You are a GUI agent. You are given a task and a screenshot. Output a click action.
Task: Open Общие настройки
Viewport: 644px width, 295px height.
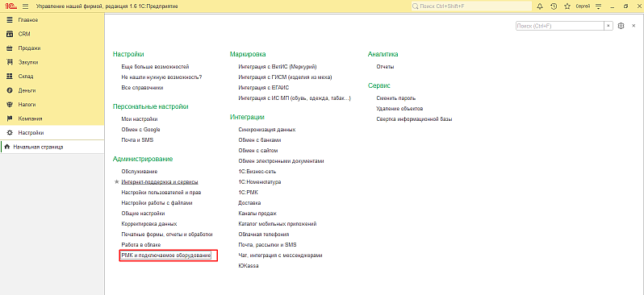(144, 214)
